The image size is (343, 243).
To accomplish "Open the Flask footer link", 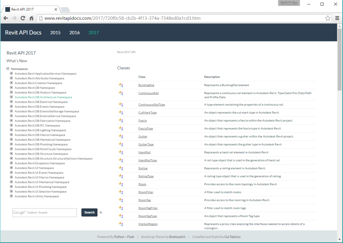I will coord(131,237).
